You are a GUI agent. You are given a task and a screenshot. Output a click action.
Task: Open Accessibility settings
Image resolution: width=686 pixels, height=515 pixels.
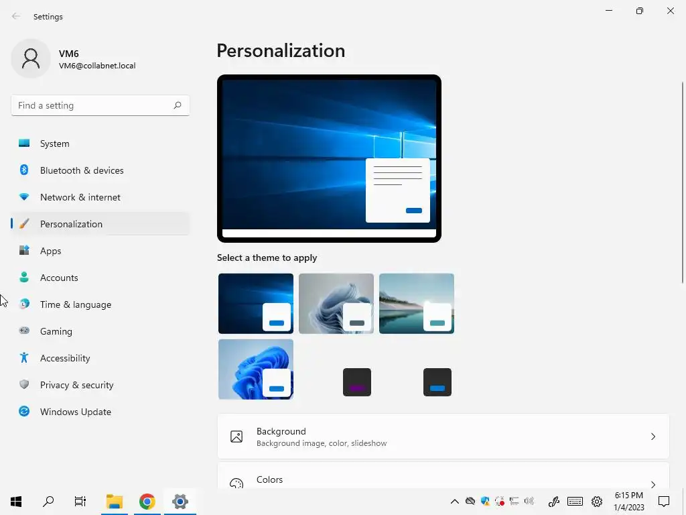[x=100, y=358]
